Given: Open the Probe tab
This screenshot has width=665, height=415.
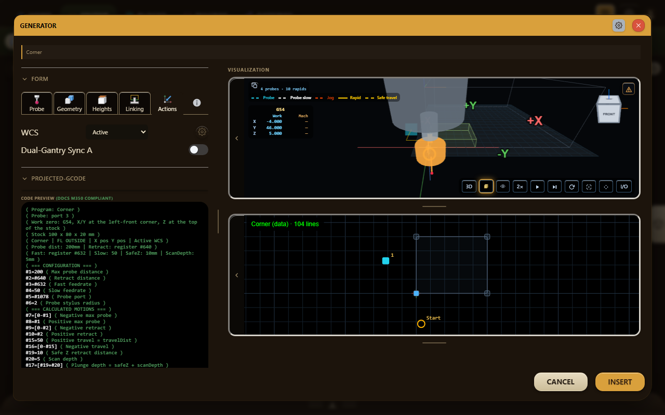Looking at the screenshot, I should pyautogui.click(x=37, y=103).
